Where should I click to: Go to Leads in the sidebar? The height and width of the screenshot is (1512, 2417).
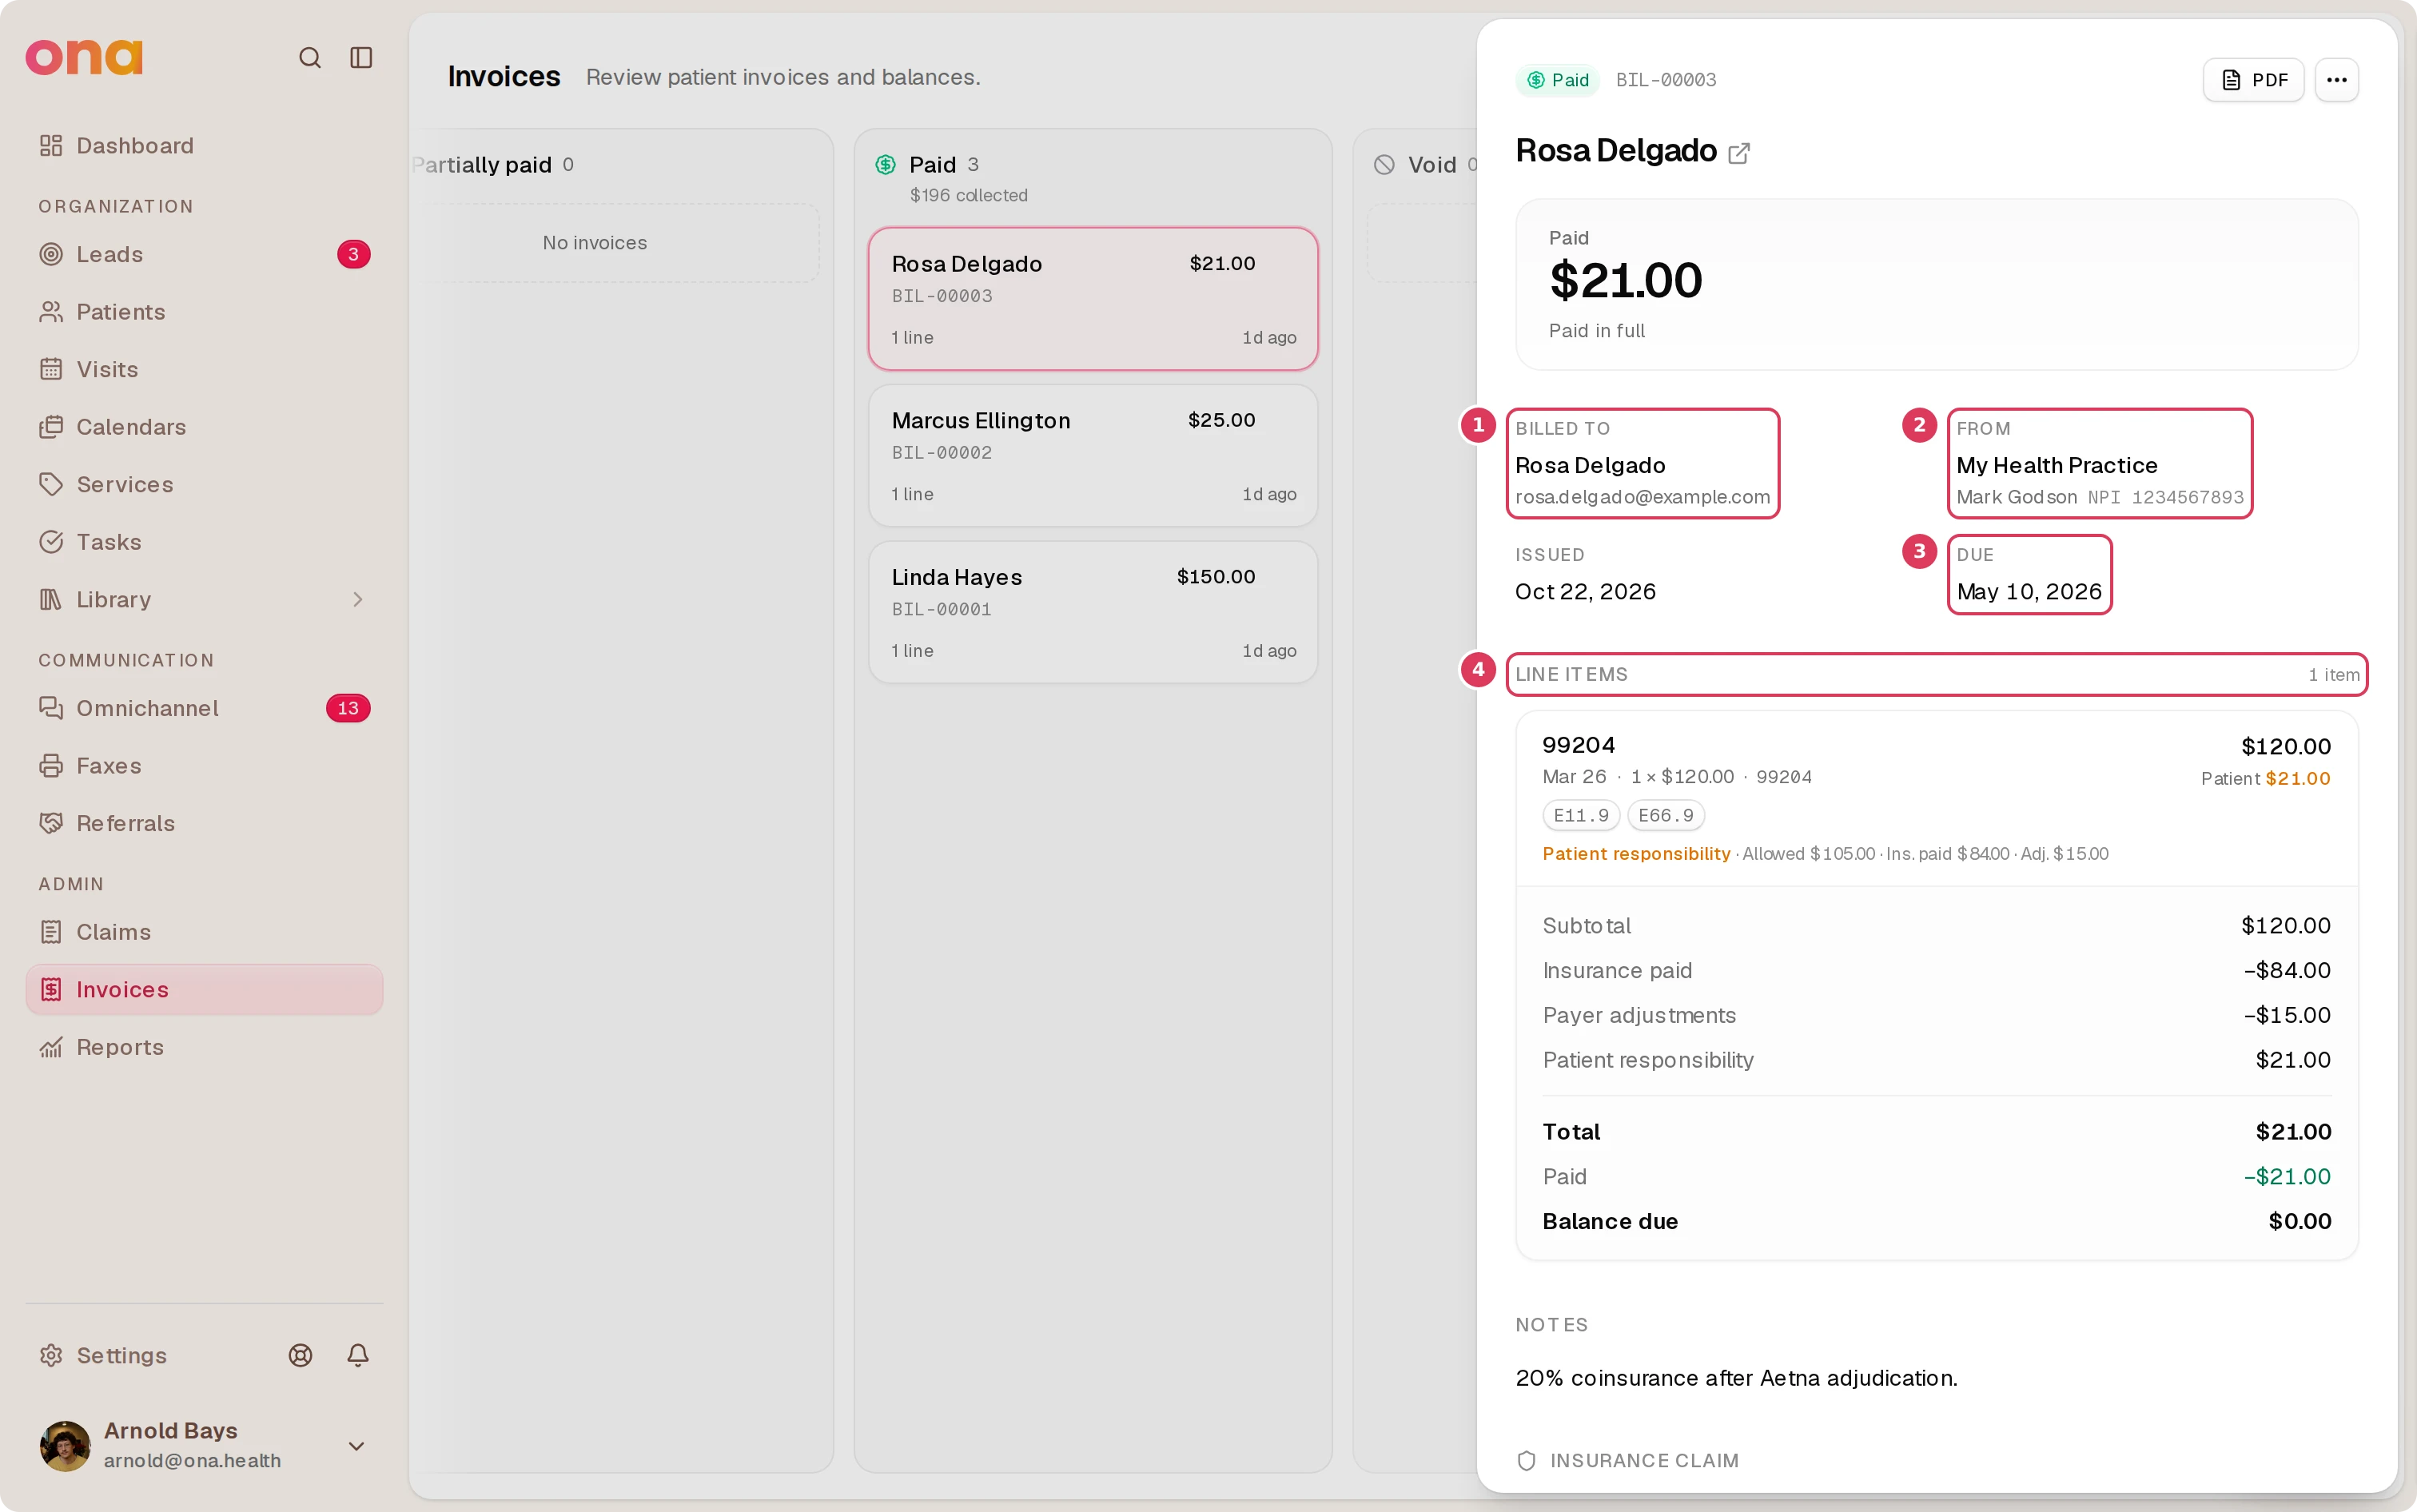[204, 254]
